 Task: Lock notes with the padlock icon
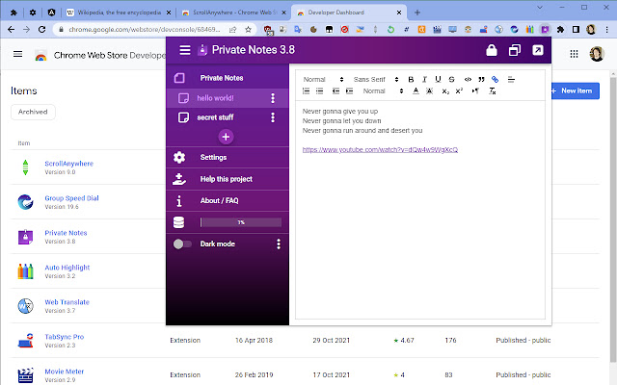tap(492, 50)
